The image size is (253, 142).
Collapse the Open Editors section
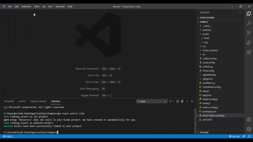point(221,18)
